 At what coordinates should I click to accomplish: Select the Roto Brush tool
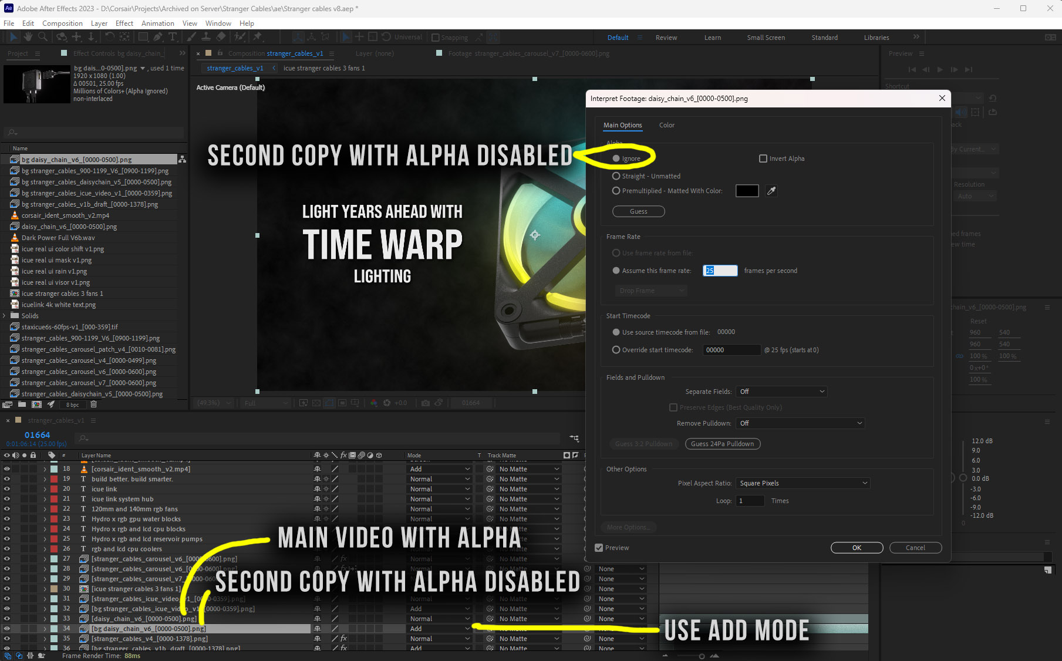[x=240, y=37]
